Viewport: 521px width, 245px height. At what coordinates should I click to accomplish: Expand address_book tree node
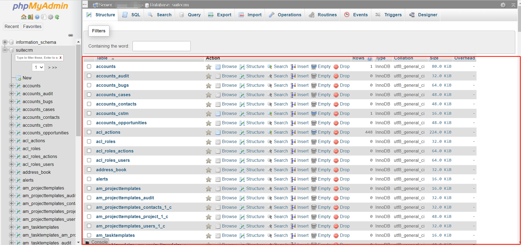click(11, 172)
